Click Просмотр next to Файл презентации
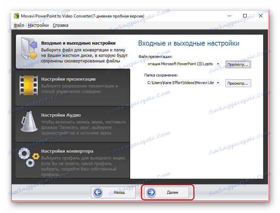 tap(238, 64)
